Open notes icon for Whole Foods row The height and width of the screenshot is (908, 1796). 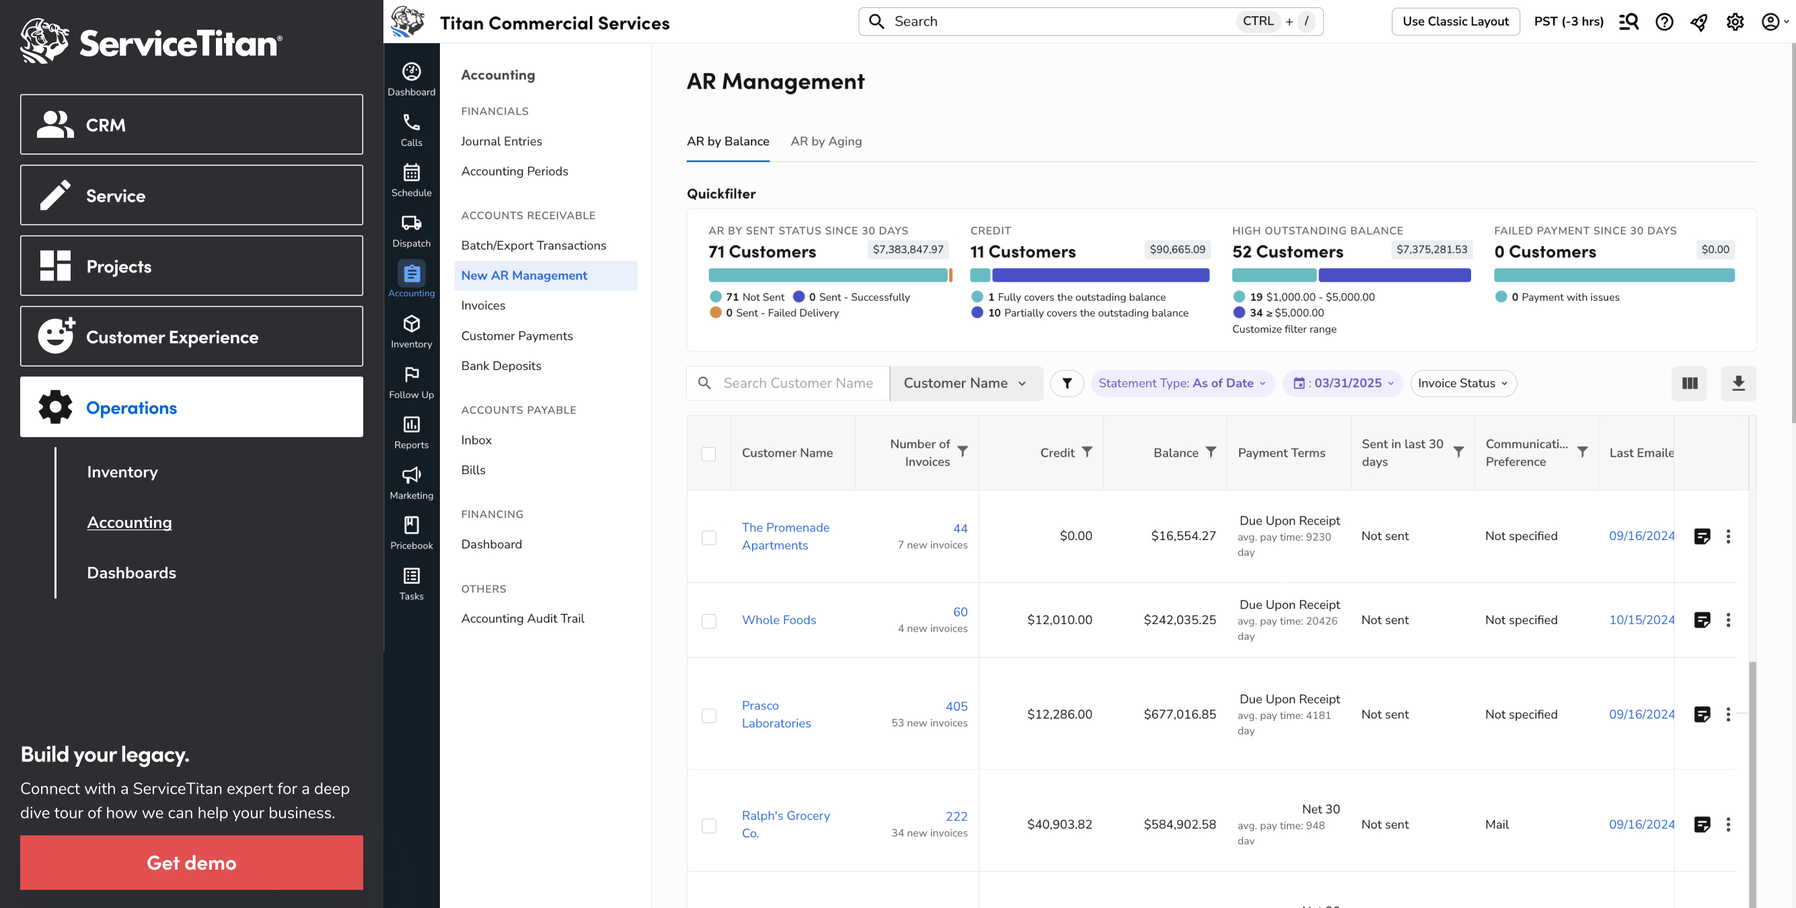coord(1701,620)
